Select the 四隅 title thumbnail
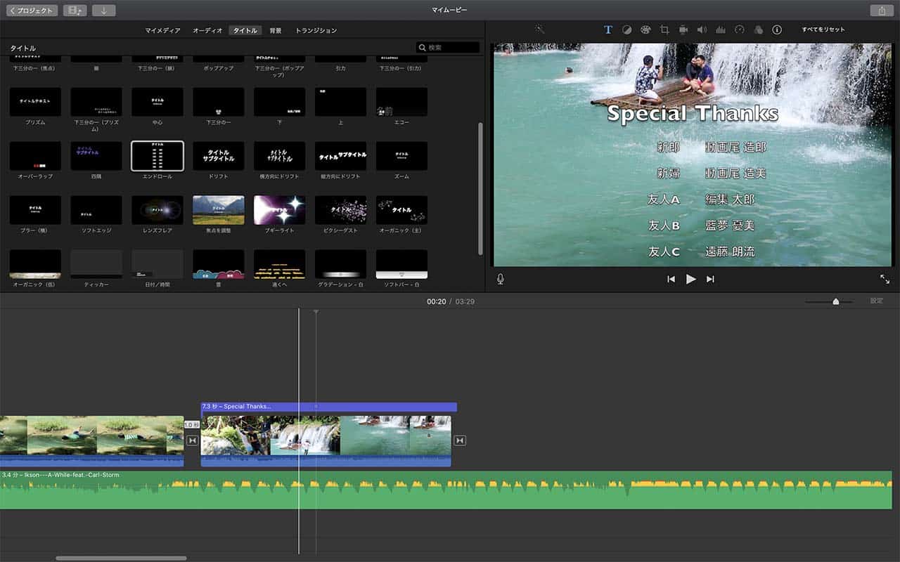This screenshot has height=562, width=900. coord(96,156)
